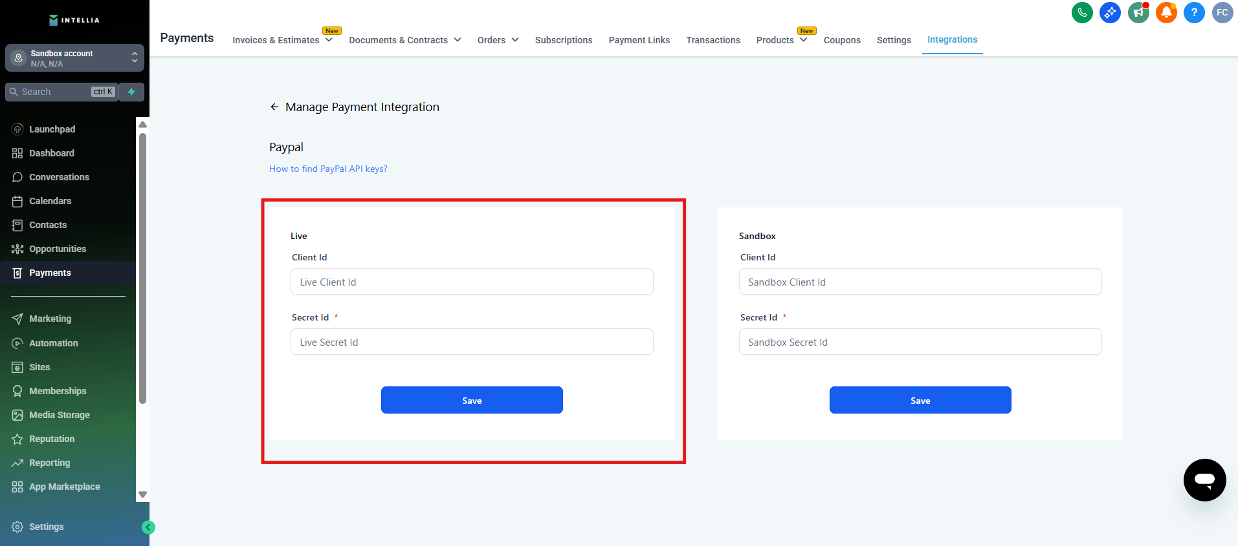Collapse the sidebar with the green chevron
The width and height of the screenshot is (1238, 546).
click(148, 527)
